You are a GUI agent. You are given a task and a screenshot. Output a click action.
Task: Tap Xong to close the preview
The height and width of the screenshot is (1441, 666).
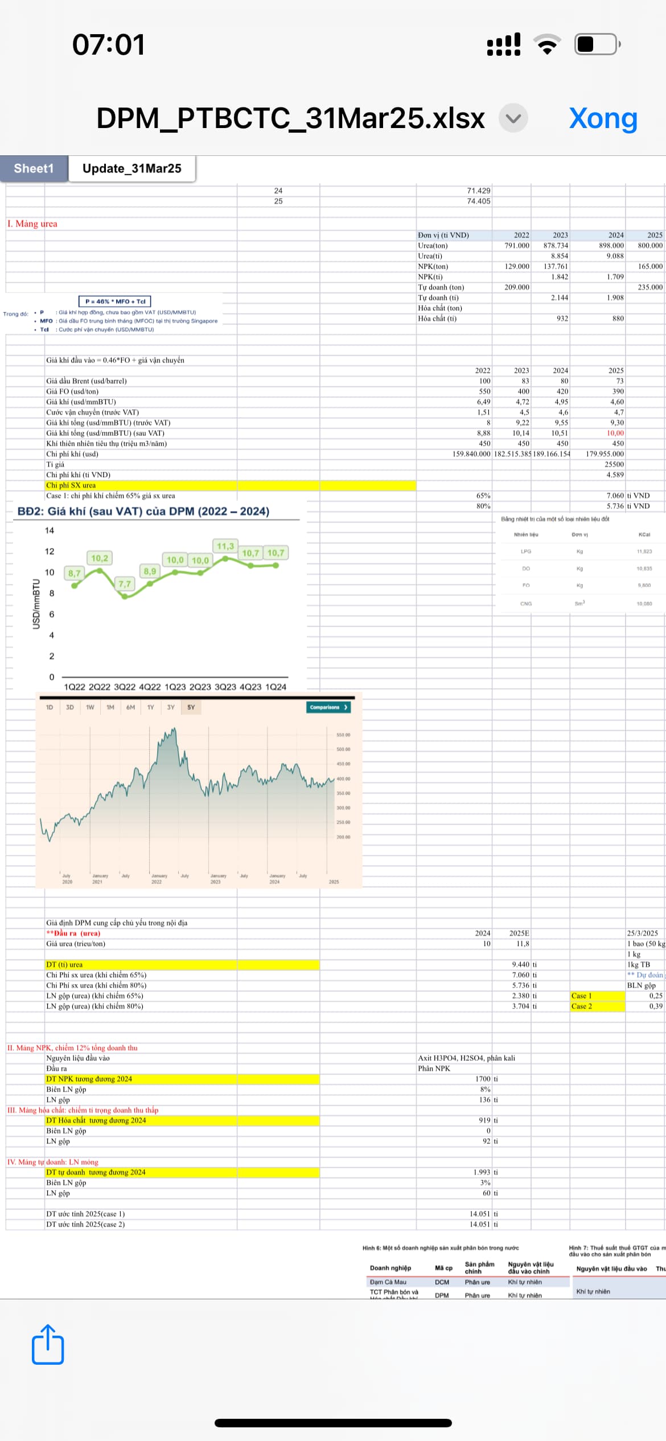pyautogui.click(x=603, y=118)
